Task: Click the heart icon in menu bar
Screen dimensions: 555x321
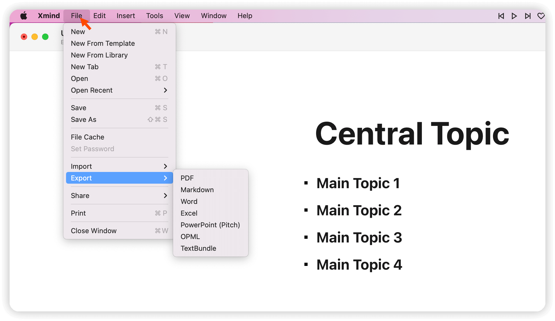Action: (541, 16)
